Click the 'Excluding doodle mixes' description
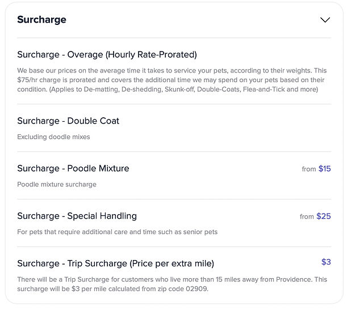The image size is (351, 311). [53, 137]
